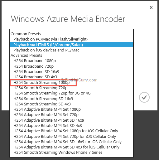This screenshot has width=159, height=160.
Task: Choose Adaptive Bitrate MP4 Set SD 4x3 for iOS Cellular Only
Action: (x=71, y=147)
